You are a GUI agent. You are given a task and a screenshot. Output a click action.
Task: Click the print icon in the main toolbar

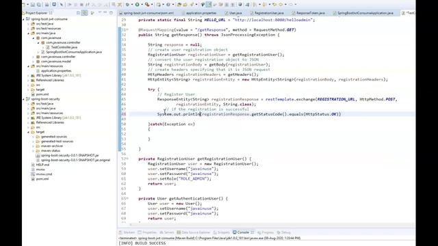click(x=47, y=5)
